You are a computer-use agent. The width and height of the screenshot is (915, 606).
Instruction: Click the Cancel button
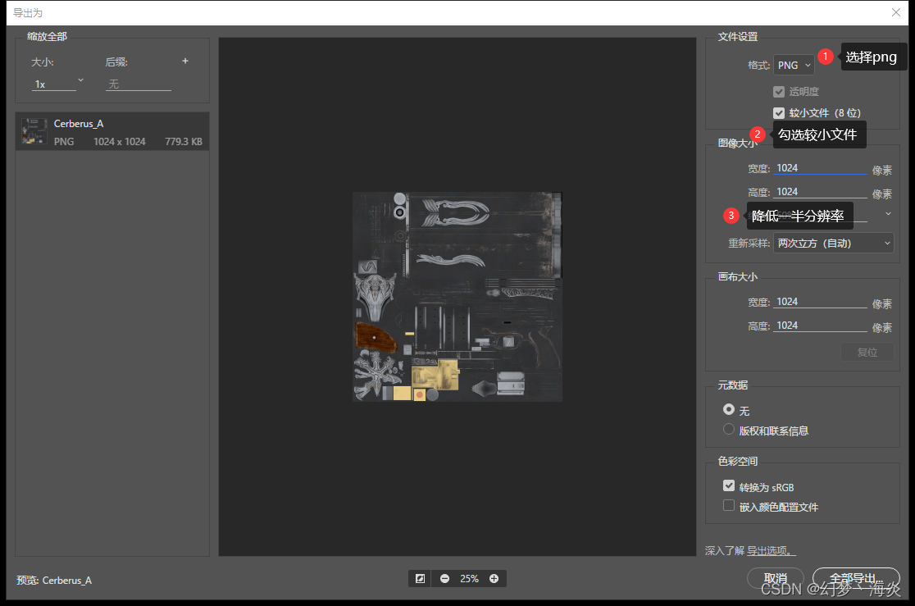776,578
